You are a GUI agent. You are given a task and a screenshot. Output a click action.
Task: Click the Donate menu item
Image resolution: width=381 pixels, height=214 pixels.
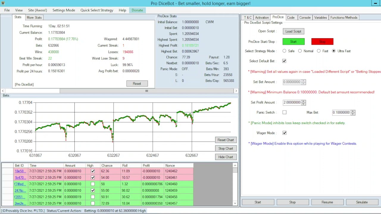[137, 10]
